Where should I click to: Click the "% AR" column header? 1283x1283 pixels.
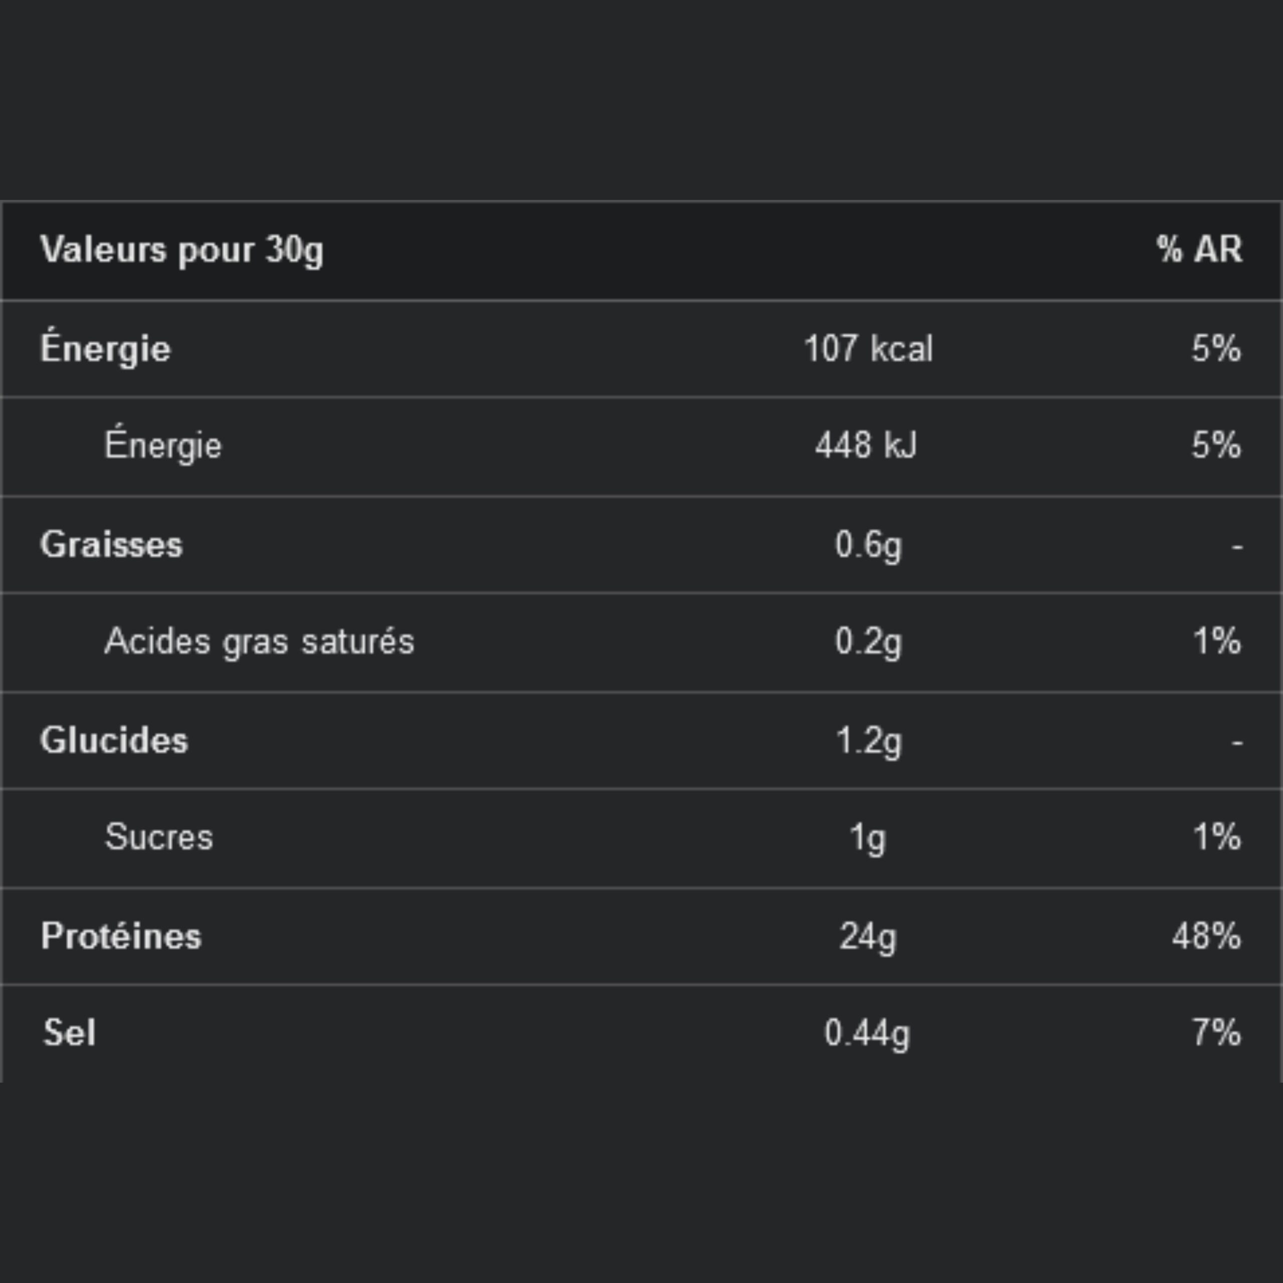(1199, 251)
